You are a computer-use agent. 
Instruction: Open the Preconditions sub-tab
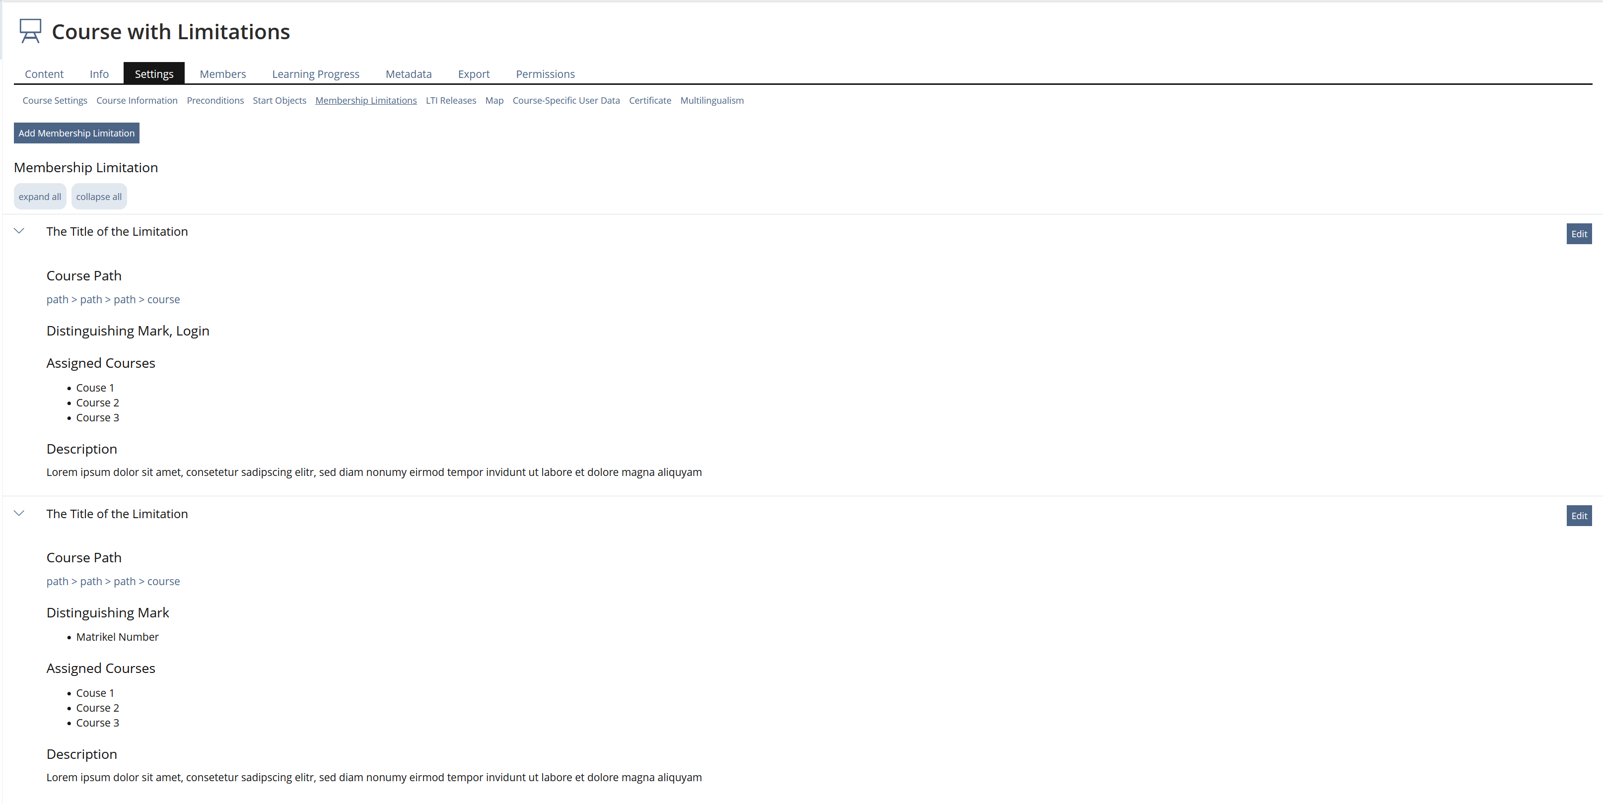point(215,100)
